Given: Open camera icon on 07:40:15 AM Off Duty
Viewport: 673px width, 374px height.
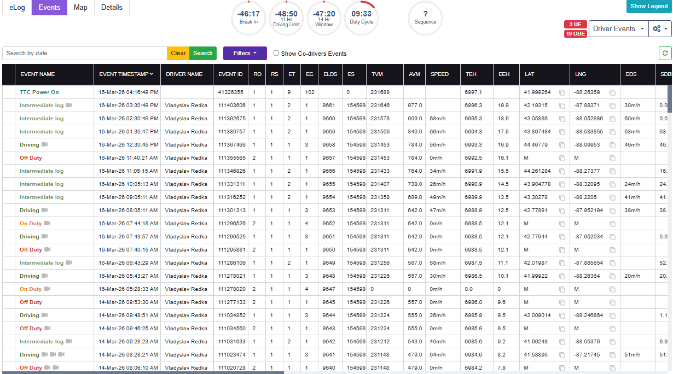Looking at the screenshot, I should point(48,249).
